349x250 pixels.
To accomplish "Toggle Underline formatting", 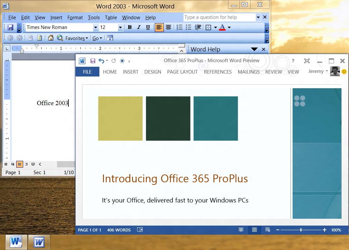I will (148, 27).
